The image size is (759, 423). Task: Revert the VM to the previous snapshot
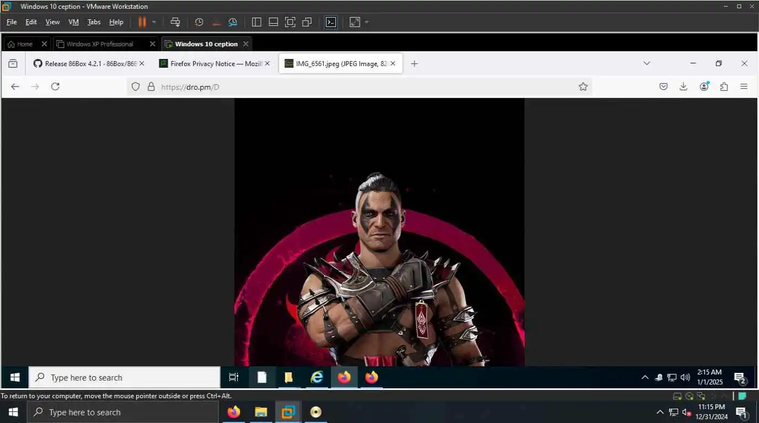tap(216, 22)
